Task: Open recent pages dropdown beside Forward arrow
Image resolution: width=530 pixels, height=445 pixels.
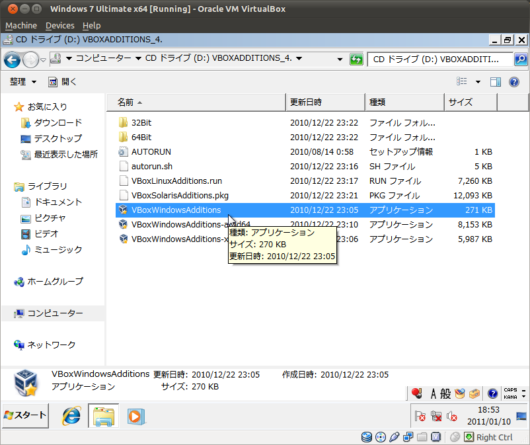Action: (x=43, y=60)
